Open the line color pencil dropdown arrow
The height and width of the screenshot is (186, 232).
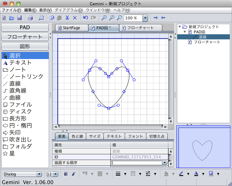(188, 174)
